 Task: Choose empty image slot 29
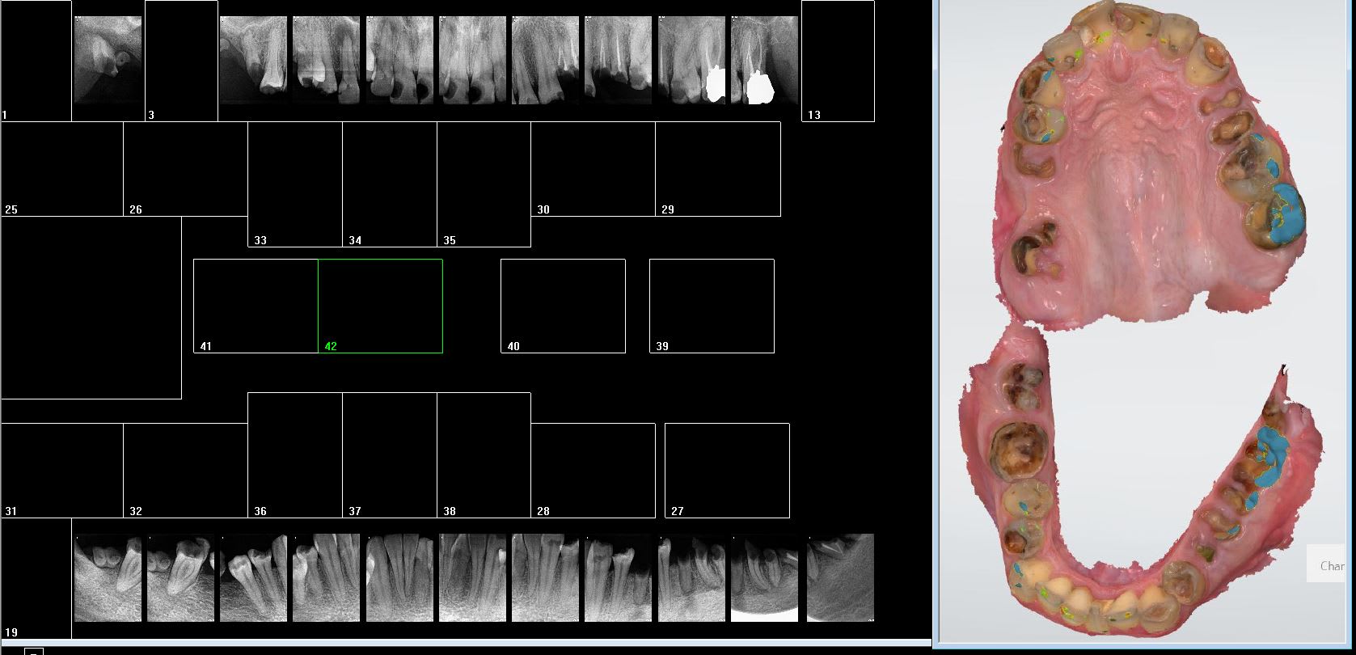tap(718, 169)
